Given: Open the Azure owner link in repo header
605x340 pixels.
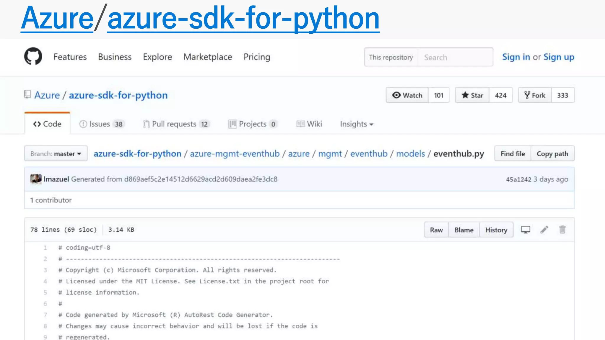Looking at the screenshot, I should 47,95.
